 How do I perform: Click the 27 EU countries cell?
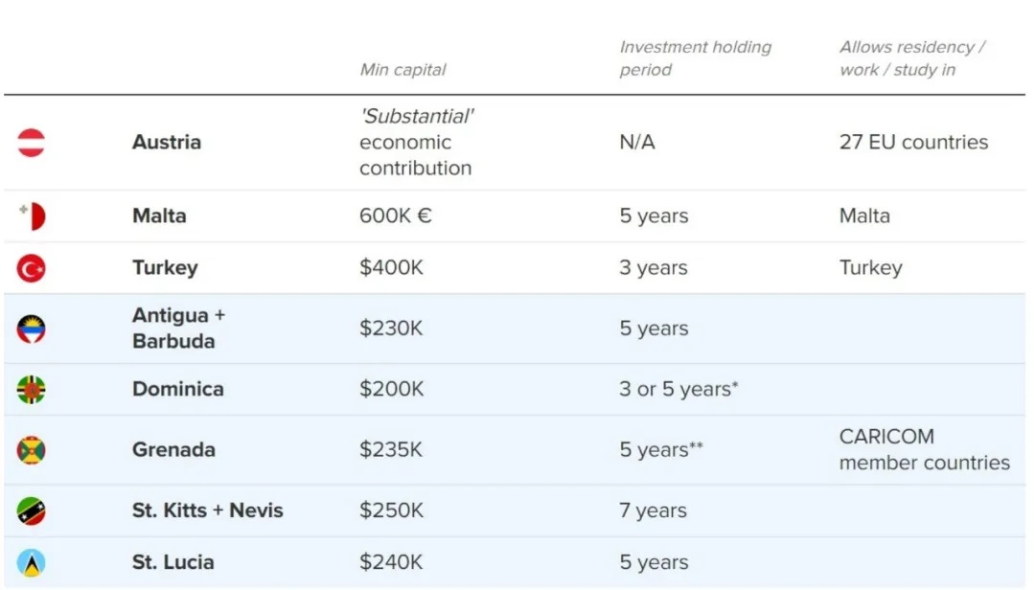tap(913, 142)
